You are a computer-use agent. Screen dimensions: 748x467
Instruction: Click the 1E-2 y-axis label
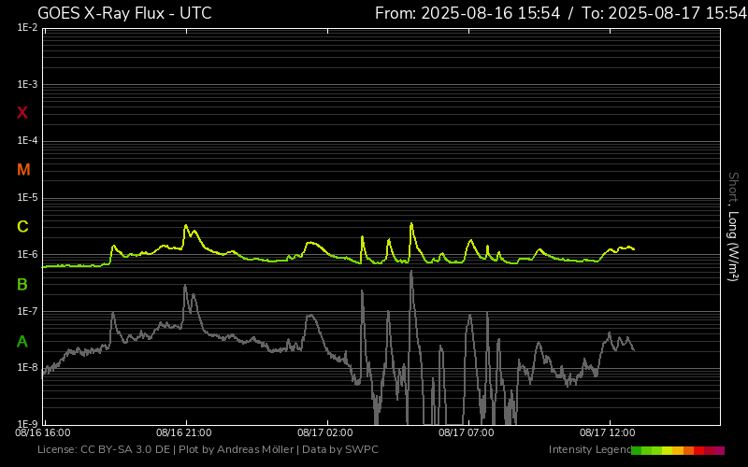click(x=27, y=28)
